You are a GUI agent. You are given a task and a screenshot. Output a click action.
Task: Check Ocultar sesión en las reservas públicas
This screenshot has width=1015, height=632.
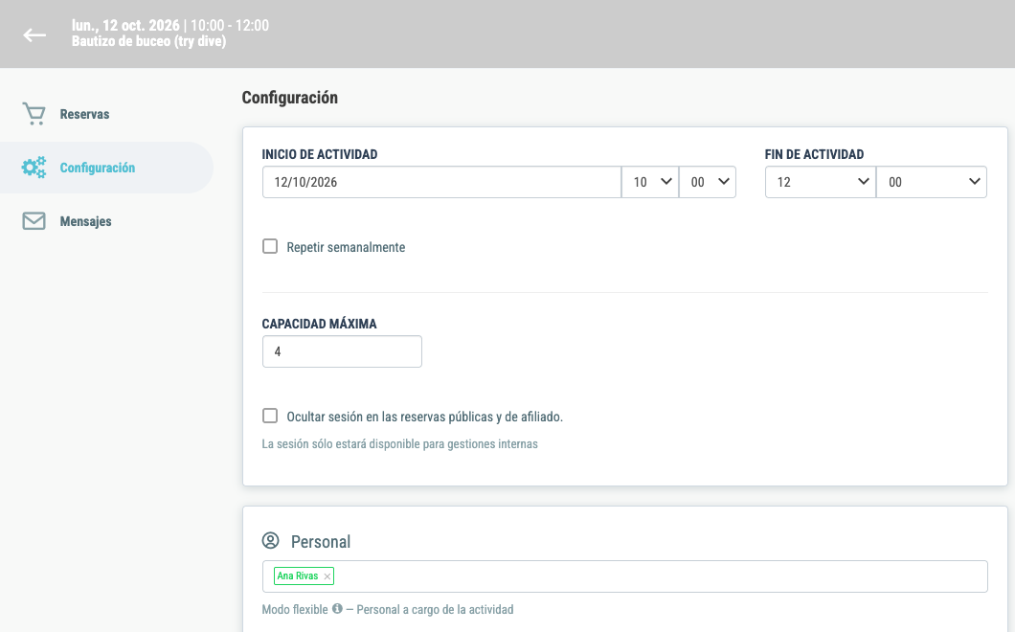[x=270, y=416]
